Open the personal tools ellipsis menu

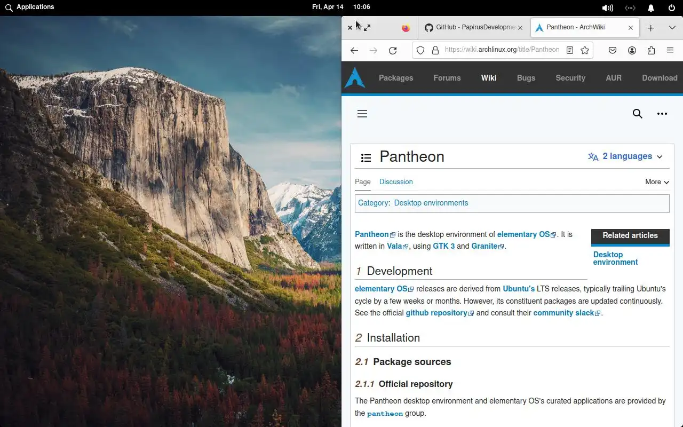pos(662,114)
